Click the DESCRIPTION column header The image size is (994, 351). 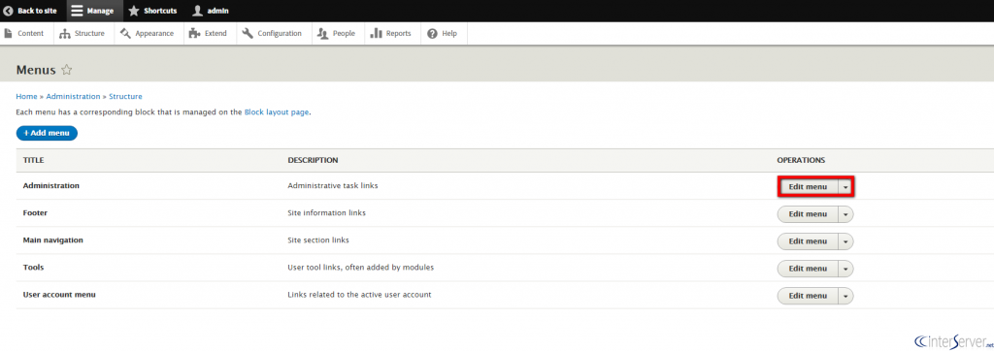313,160
